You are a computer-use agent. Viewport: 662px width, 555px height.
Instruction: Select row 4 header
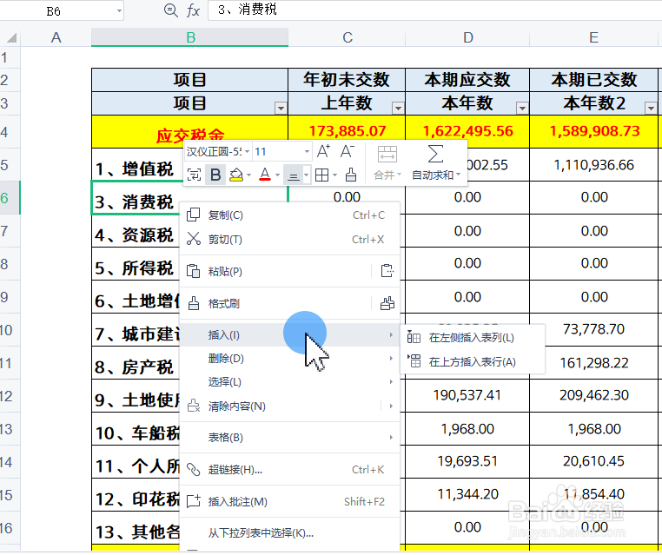pyautogui.click(x=10, y=132)
